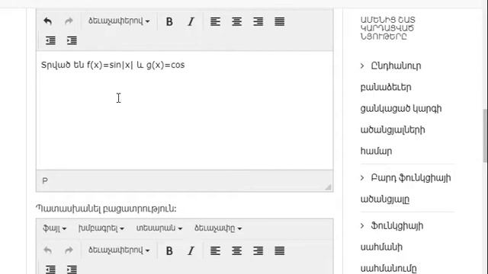488x274 pixels.
Task: Grab the editor resize handle at the status bar corner
Action: [328, 186]
